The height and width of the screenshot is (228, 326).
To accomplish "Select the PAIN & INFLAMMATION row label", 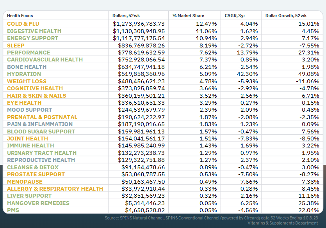I will point(40,124).
